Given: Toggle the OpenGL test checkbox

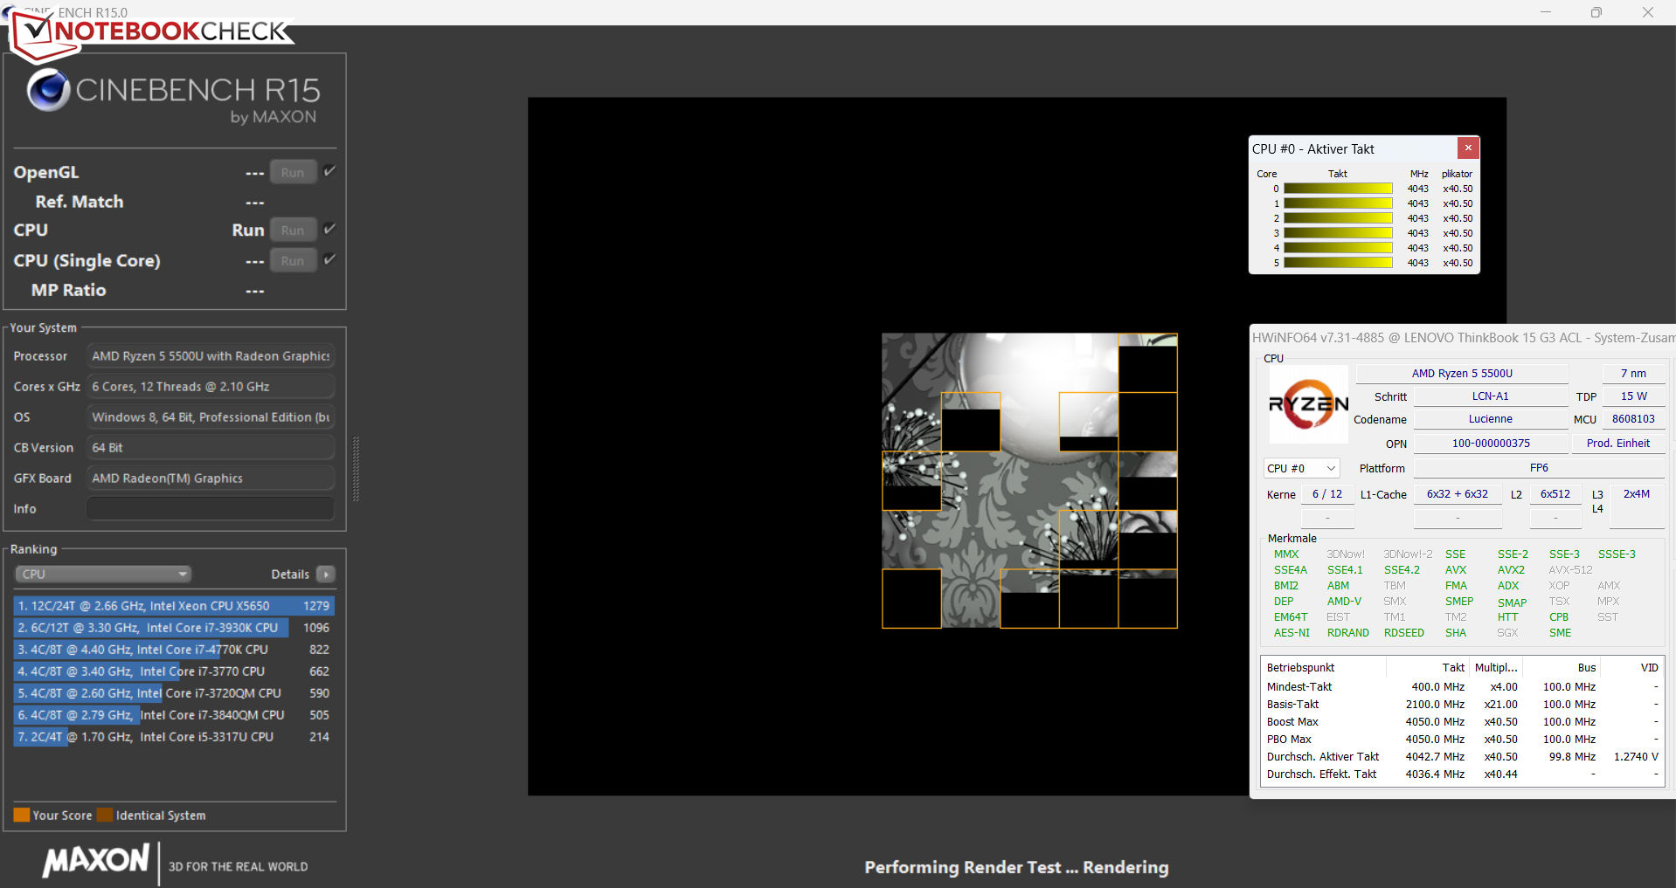Looking at the screenshot, I should coord(329,172).
